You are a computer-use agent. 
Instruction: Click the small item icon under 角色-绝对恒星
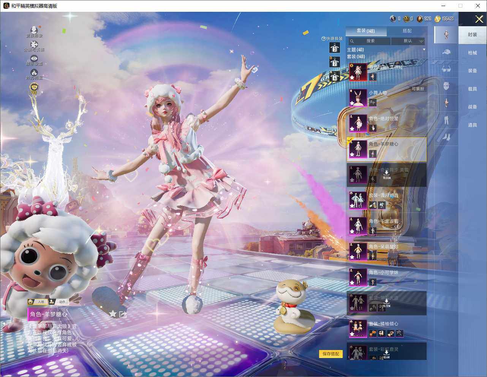pyautogui.click(x=373, y=128)
